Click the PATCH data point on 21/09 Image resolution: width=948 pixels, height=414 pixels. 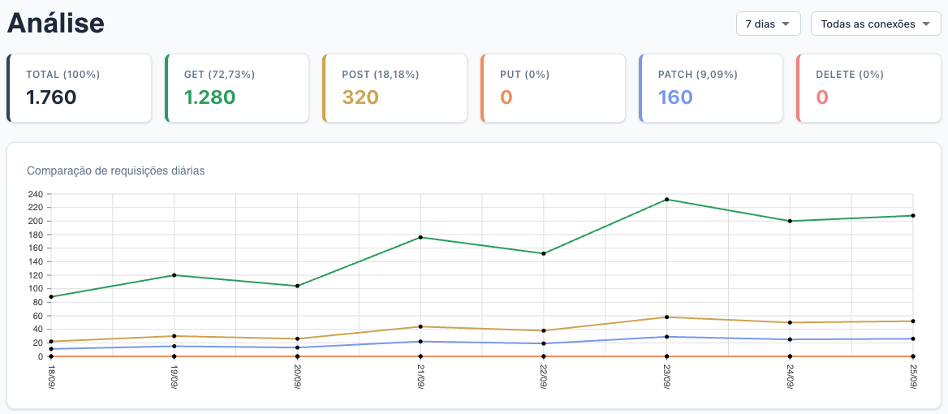420,342
